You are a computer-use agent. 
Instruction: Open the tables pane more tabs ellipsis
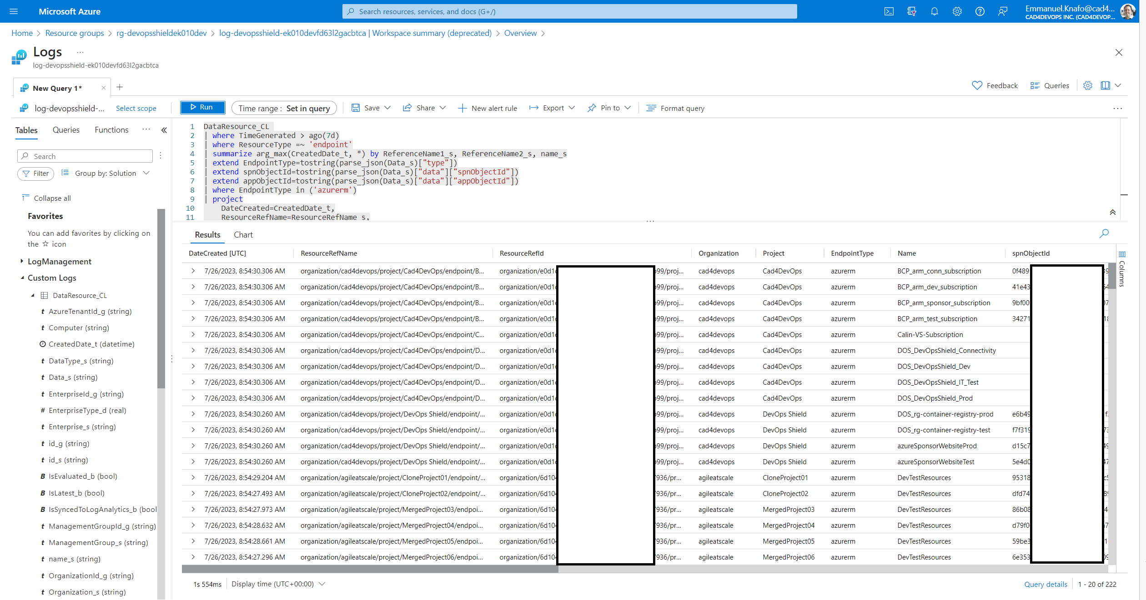(x=146, y=129)
